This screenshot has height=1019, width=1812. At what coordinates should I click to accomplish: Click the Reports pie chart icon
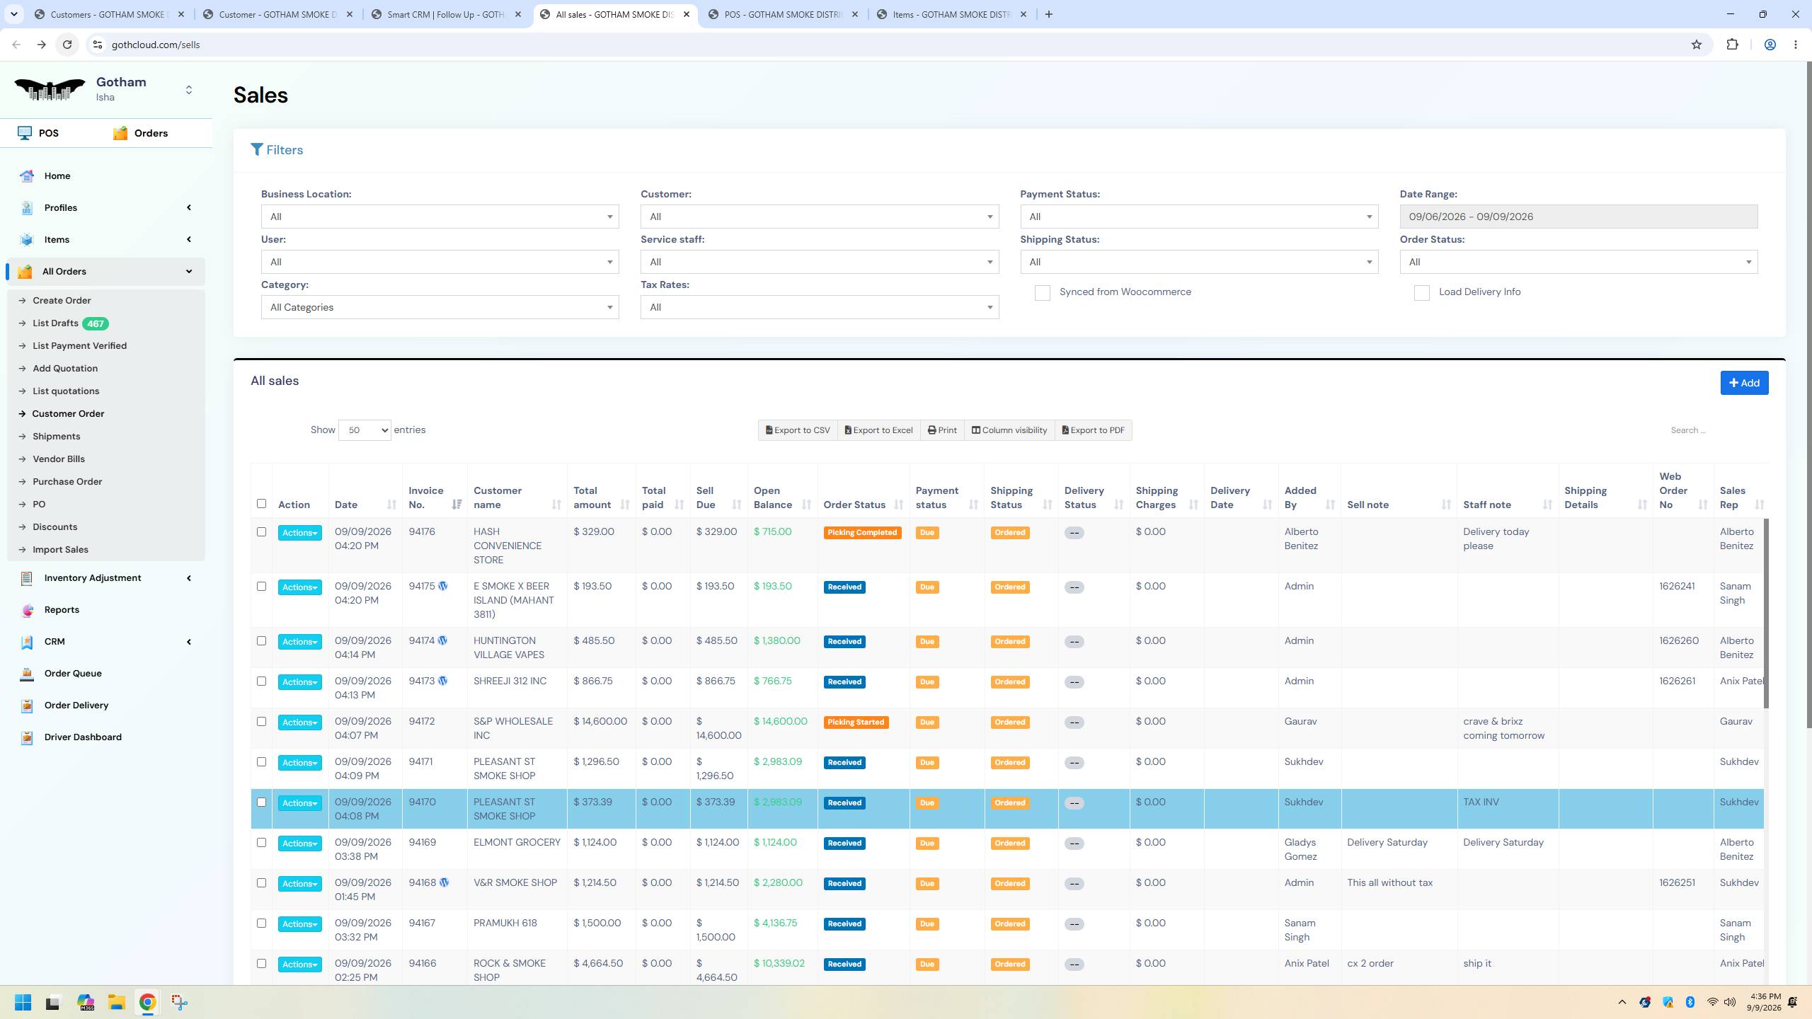[27, 610]
